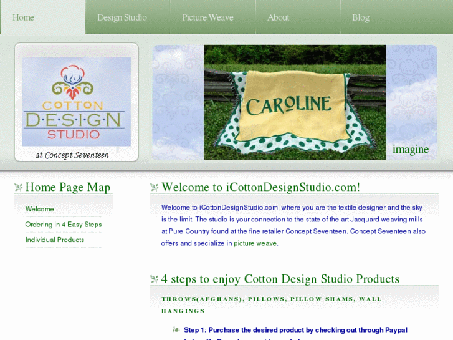Click the 'imagine' text on banner
The width and height of the screenshot is (453, 340).
[411, 150]
